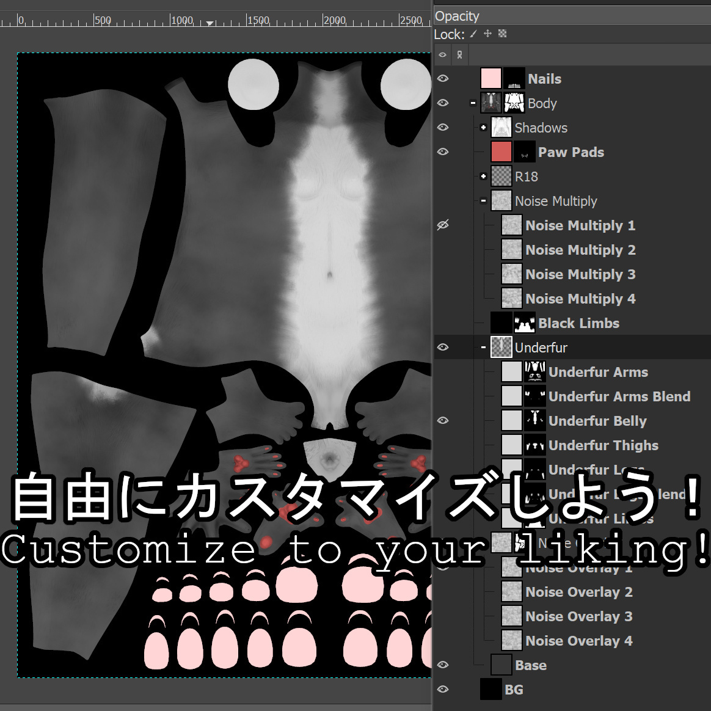Toggle the lock alpha channel icon
Image resolution: width=711 pixels, height=711 pixels.
coord(502,34)
